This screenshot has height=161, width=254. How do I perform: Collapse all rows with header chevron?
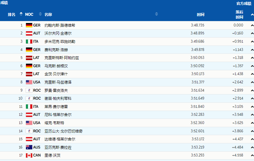tap(252, 15)
